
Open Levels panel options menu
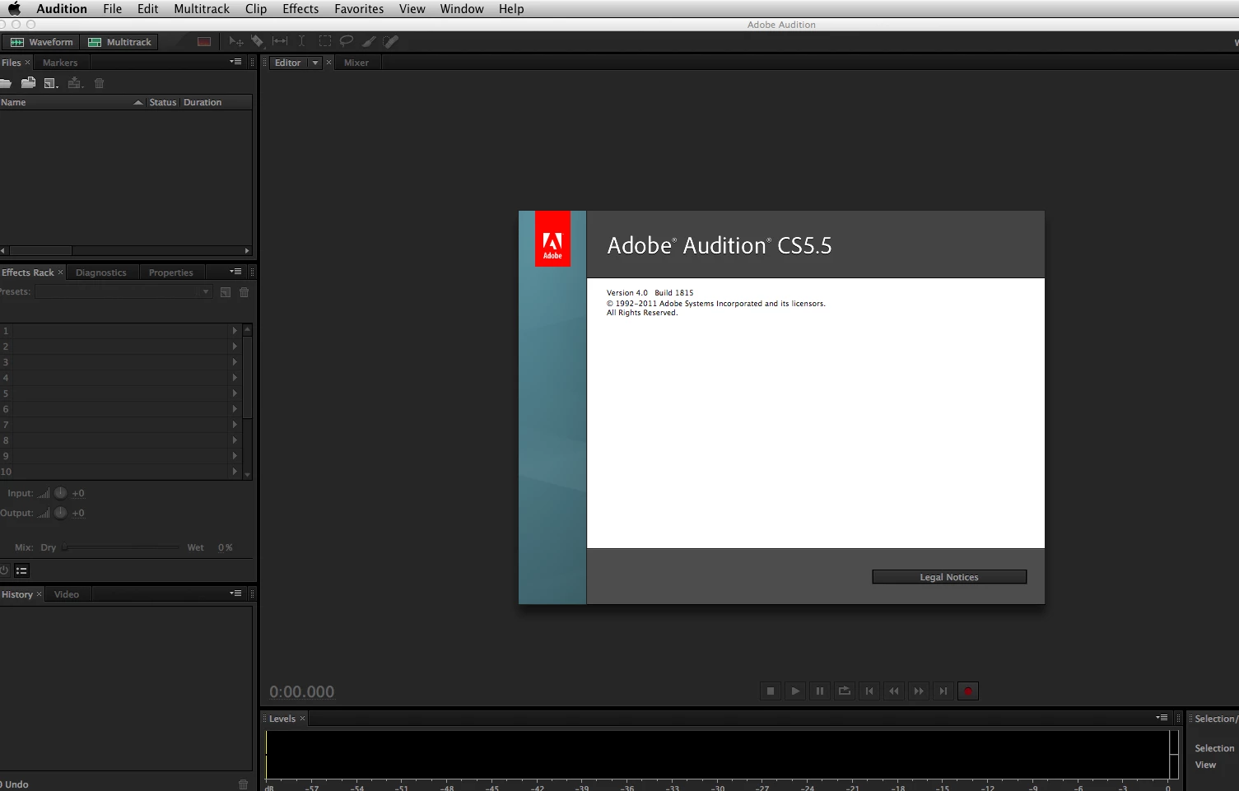[1162, 718]
